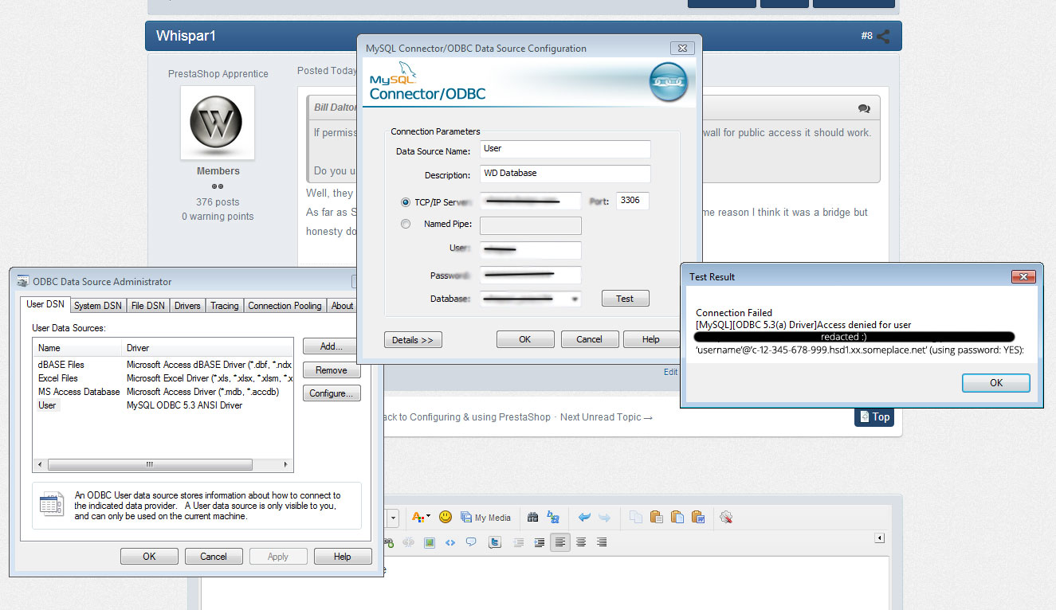Click the Data Source Name field
Viewport: 1056px width, 610px height.
565,149
